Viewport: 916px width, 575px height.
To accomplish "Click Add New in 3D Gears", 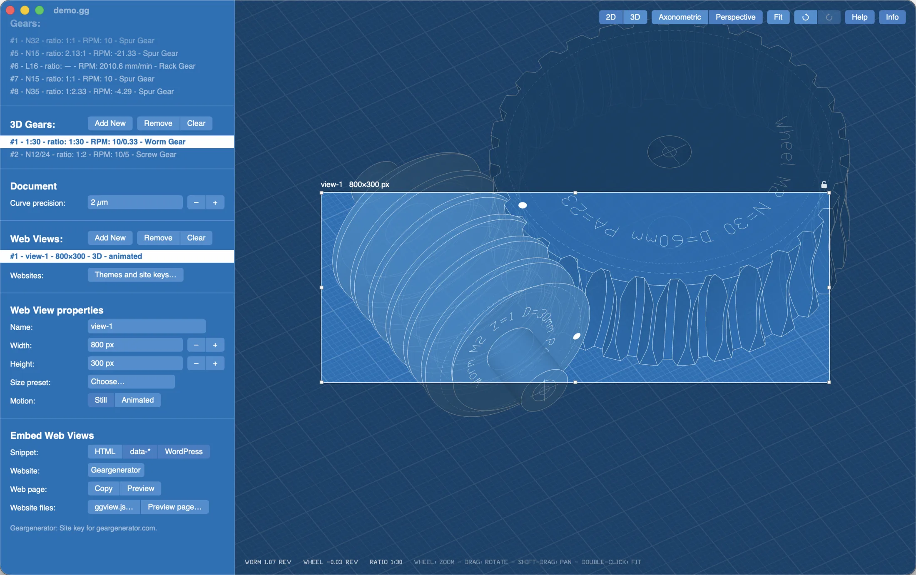I will (110, 123).
